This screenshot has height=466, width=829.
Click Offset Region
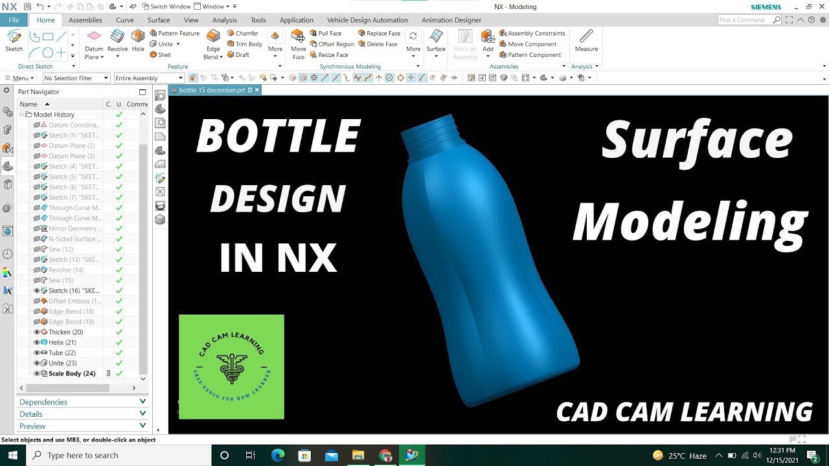point(332,44)
